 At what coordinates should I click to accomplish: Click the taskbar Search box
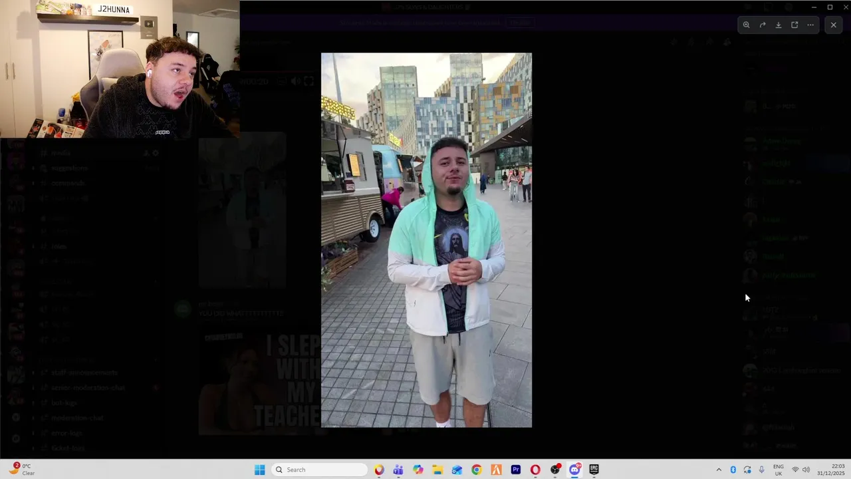coord(320,470)
